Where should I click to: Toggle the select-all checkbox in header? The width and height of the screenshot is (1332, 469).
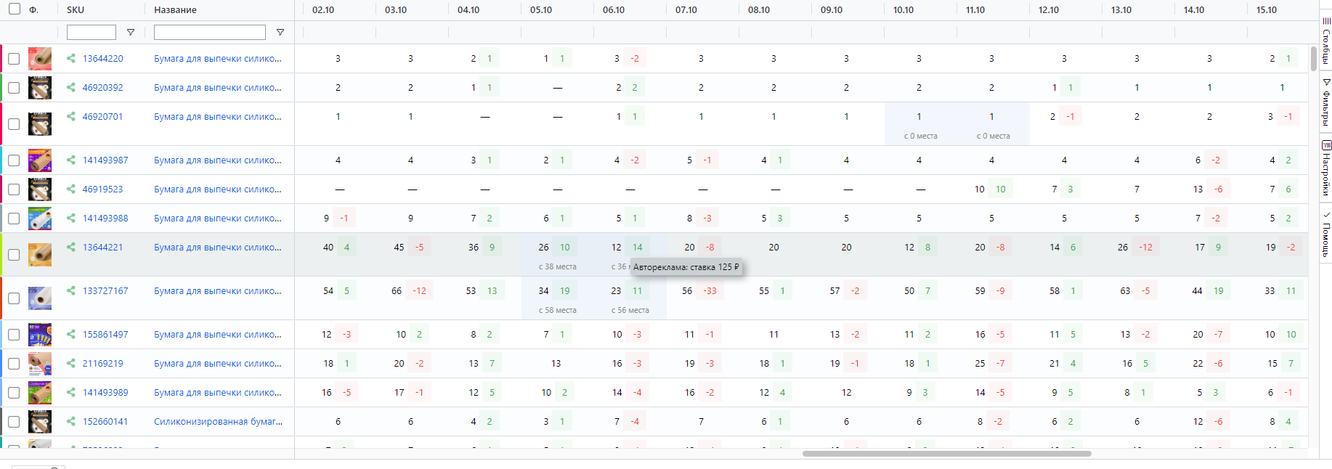(x=15, y=9)
